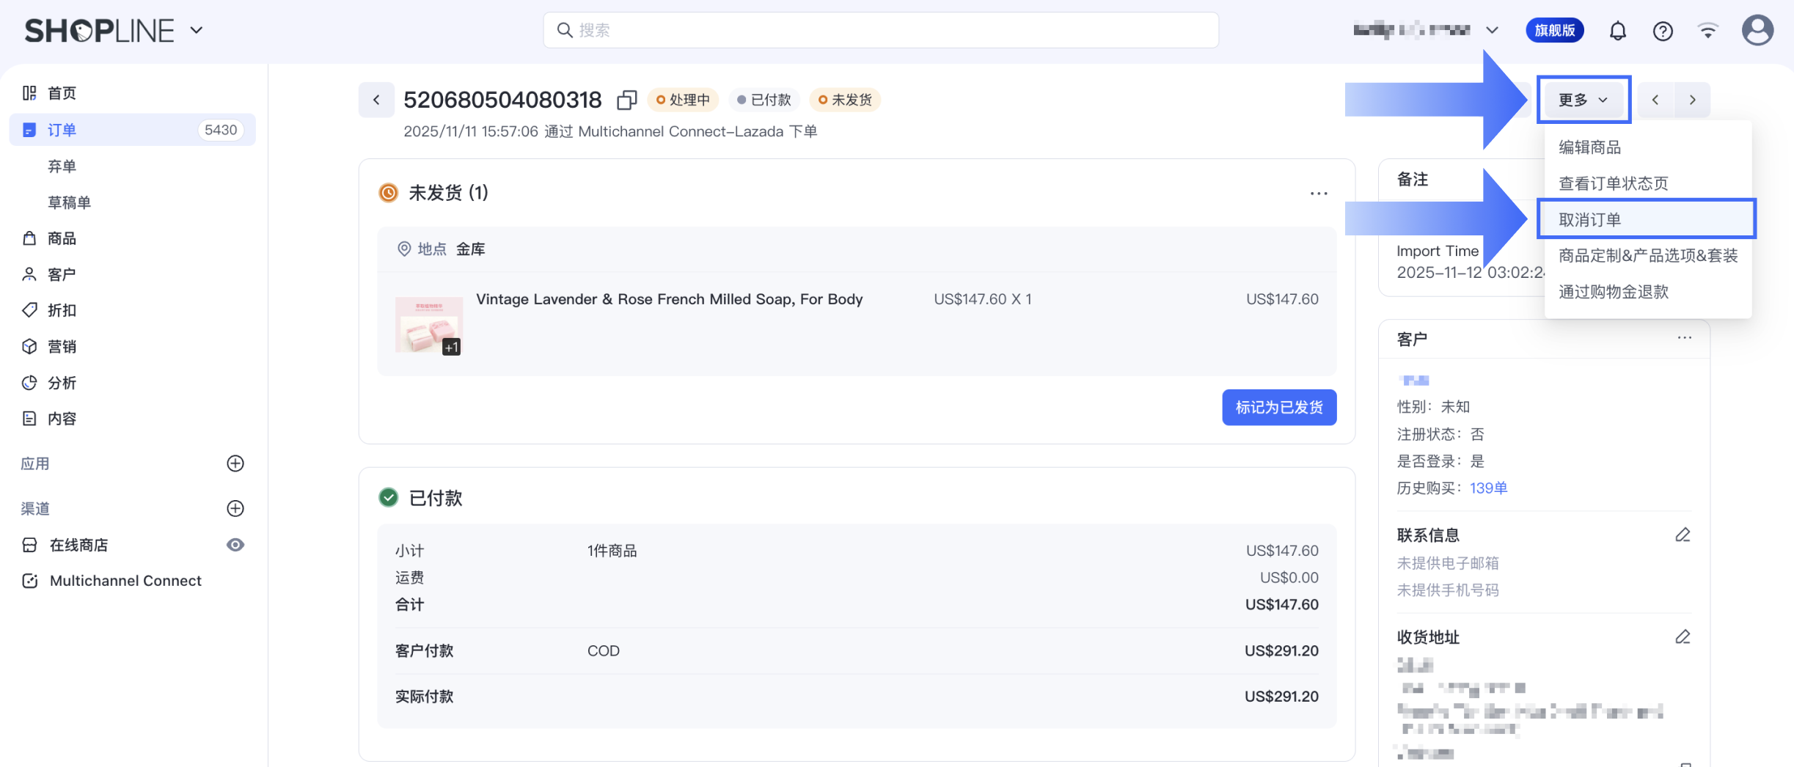Click the 未发货 status tag in header
The height and width of the screenshot is (767, 1794).
click(845, 100)
